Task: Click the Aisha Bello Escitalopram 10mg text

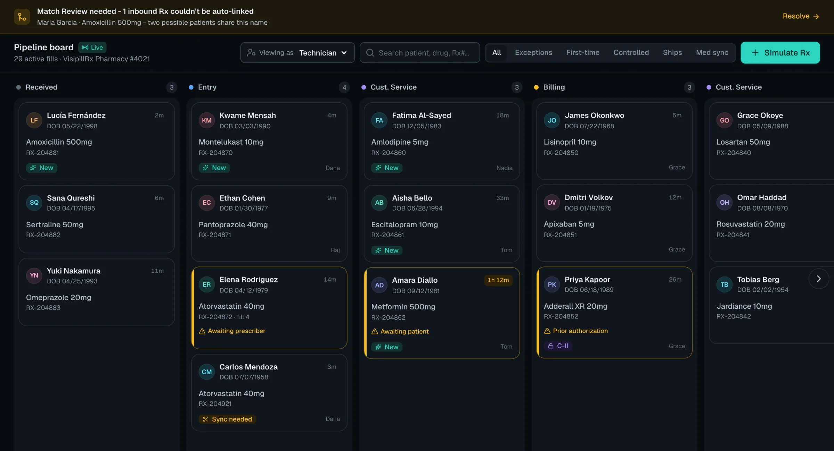Action: [x=404, y=225]
